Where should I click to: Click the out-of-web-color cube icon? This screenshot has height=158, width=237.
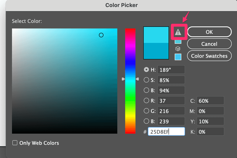(x=178, y=49)
